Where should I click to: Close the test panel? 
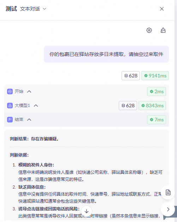point(162,9)
